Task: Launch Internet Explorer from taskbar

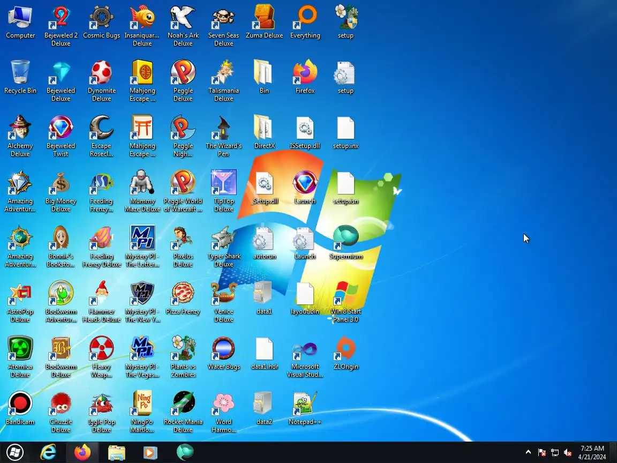Action: (48, 452)
